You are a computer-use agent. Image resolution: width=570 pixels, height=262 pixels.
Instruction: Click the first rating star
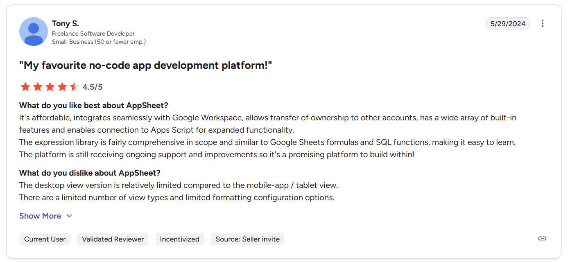[25, 87]
